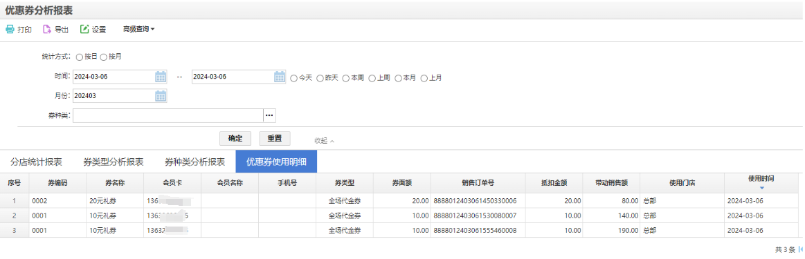
Task: Open calendar picker for 月份 field
Action: pos(161,96)
